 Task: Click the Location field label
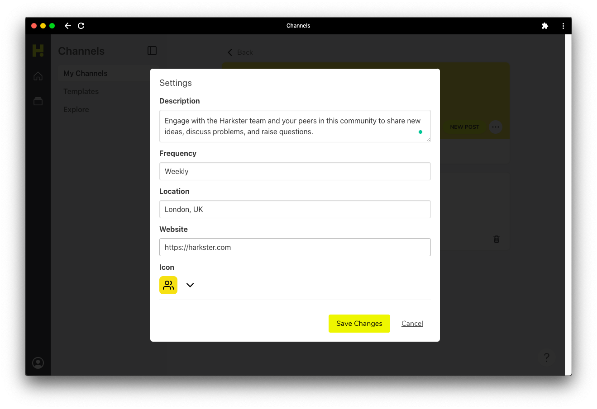[x=174, y=191]
